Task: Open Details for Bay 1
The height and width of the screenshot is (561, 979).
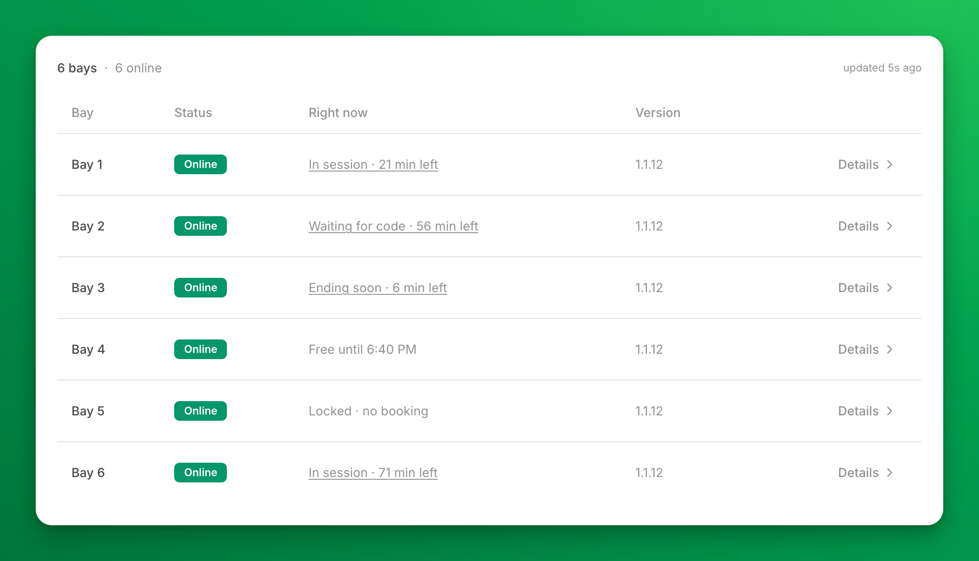Action: click(866, 164)
